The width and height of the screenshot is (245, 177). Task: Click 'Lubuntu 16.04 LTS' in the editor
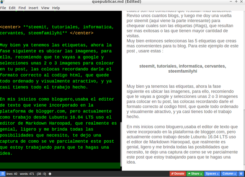71,117
